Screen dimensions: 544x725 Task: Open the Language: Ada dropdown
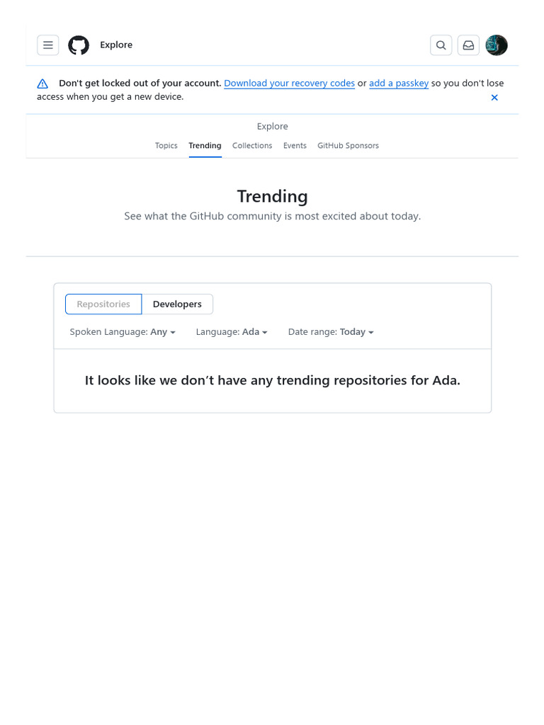(x=232, y=332)
